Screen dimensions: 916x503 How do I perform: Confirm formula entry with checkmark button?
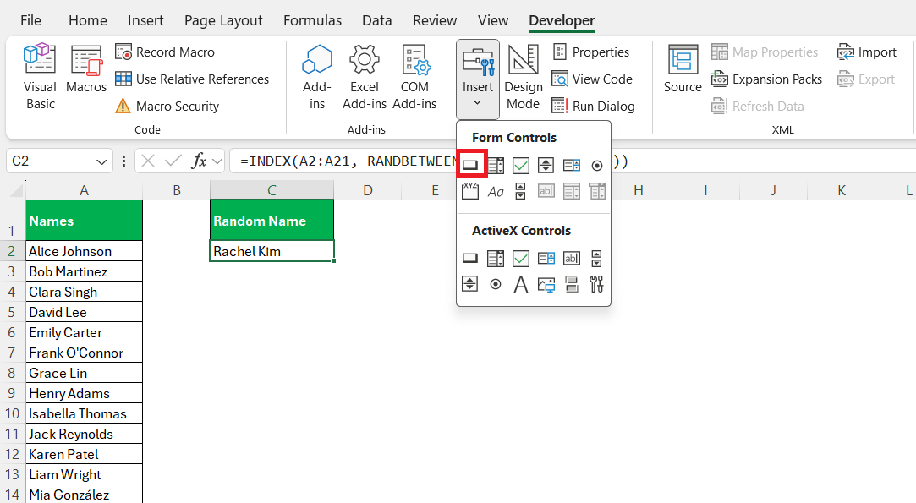(173, 161)
